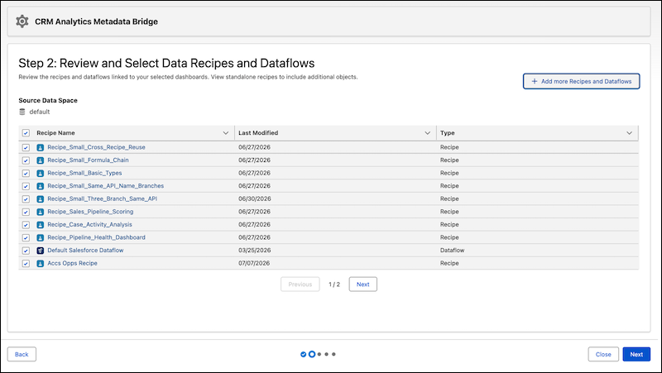Click the Dataflow type cell
The image size is (662, 373).
tap(452, 251)
